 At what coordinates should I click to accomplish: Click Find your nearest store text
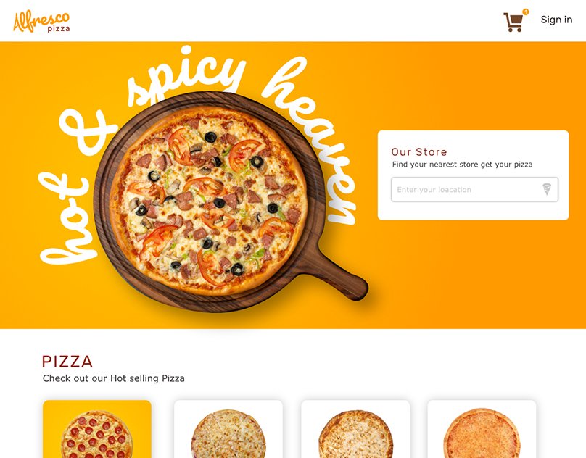(462, 165)
